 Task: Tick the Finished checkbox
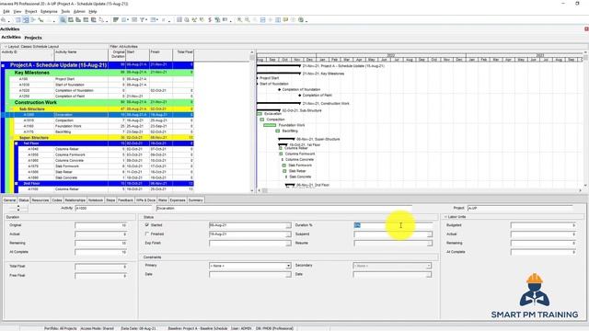click(147, 234)
